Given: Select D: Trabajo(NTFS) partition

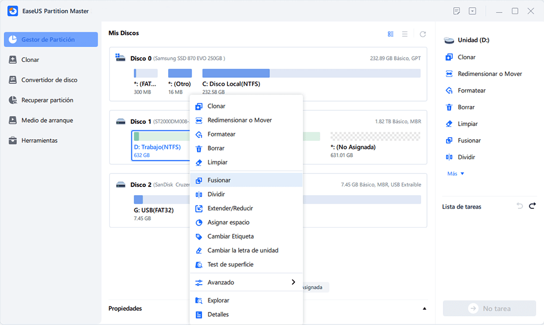Looking at the screenshot, I should [160, 146].
